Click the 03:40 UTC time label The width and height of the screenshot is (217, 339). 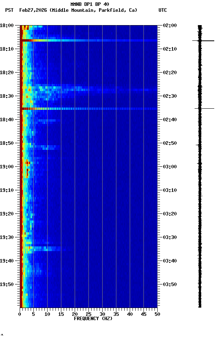[170, 261]
